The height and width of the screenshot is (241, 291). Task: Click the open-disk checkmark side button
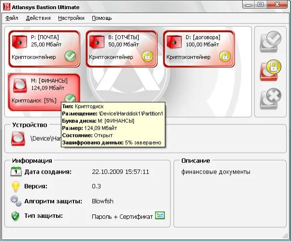tap(271, 42)
